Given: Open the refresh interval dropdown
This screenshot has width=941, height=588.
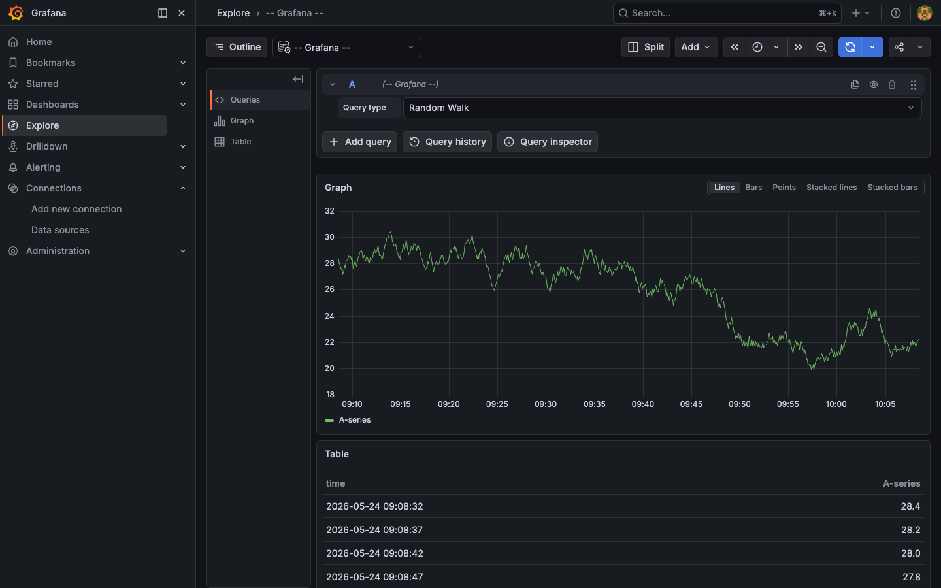Looking at the screenshot, I should point(872,47).
